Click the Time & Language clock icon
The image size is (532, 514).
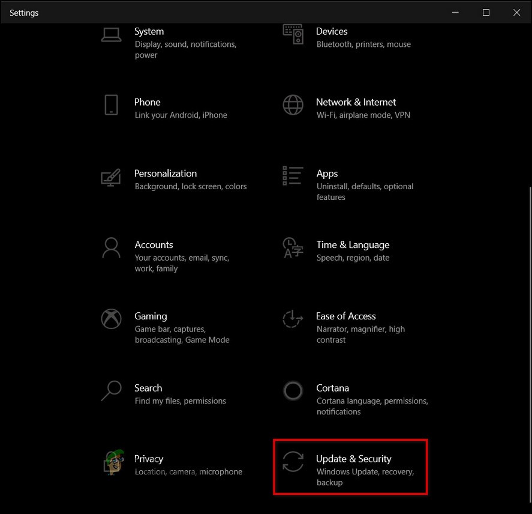[x=293, y=247]
